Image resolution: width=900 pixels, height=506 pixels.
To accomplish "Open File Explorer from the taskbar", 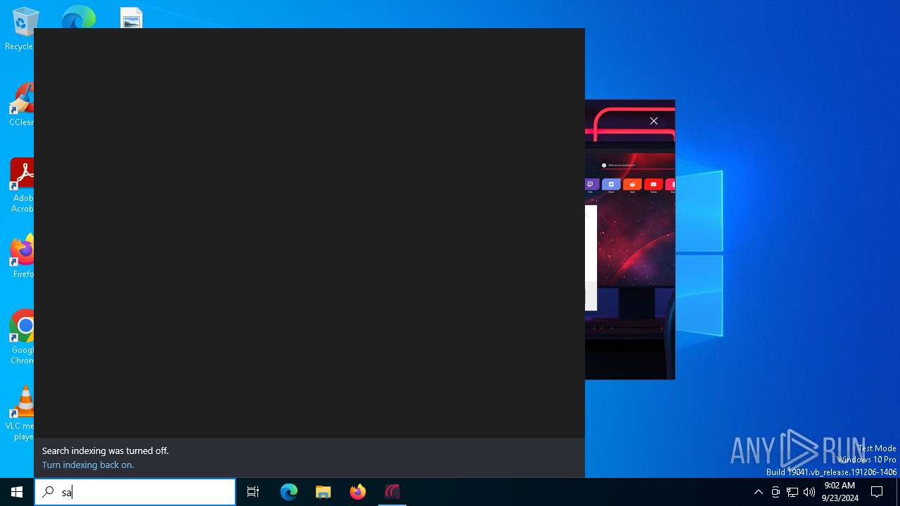I will [x=323, y=492].
